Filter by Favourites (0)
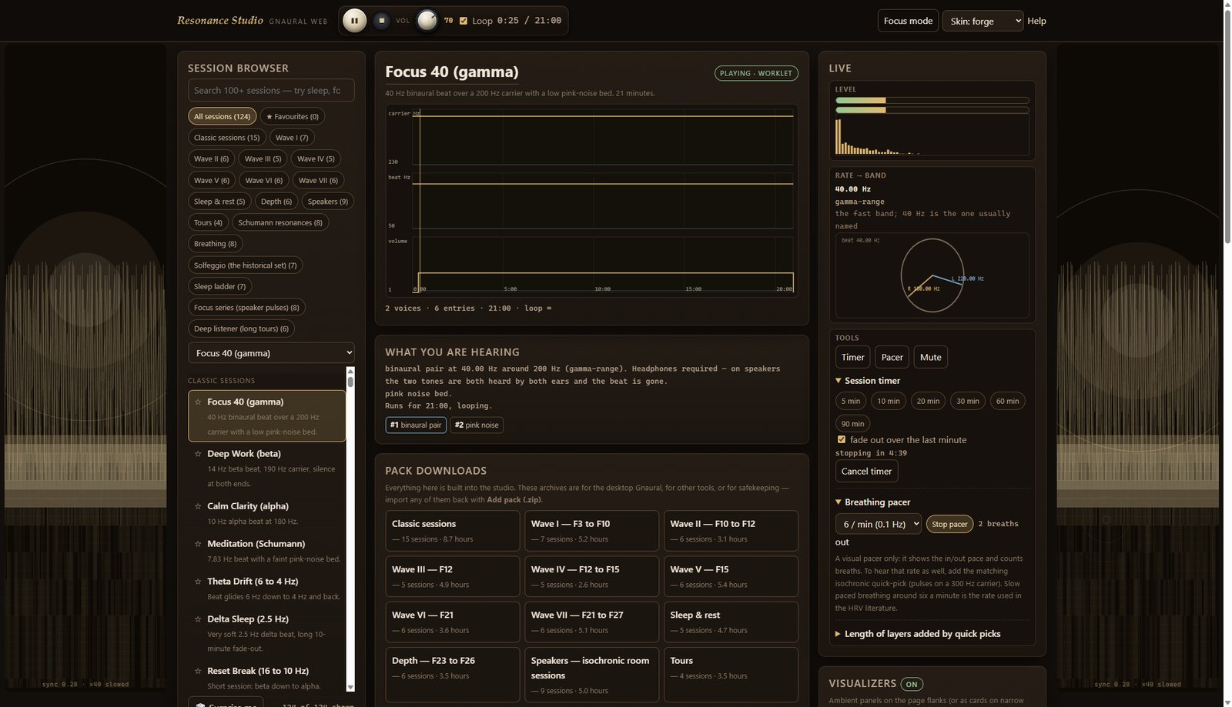Image resolution: width=1232 pixels, height=707 pixels. [x=292, y=116]
